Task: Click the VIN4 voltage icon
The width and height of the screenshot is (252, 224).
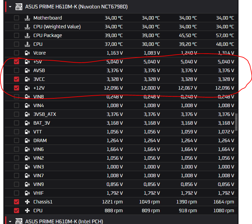Action: (27, 105)
